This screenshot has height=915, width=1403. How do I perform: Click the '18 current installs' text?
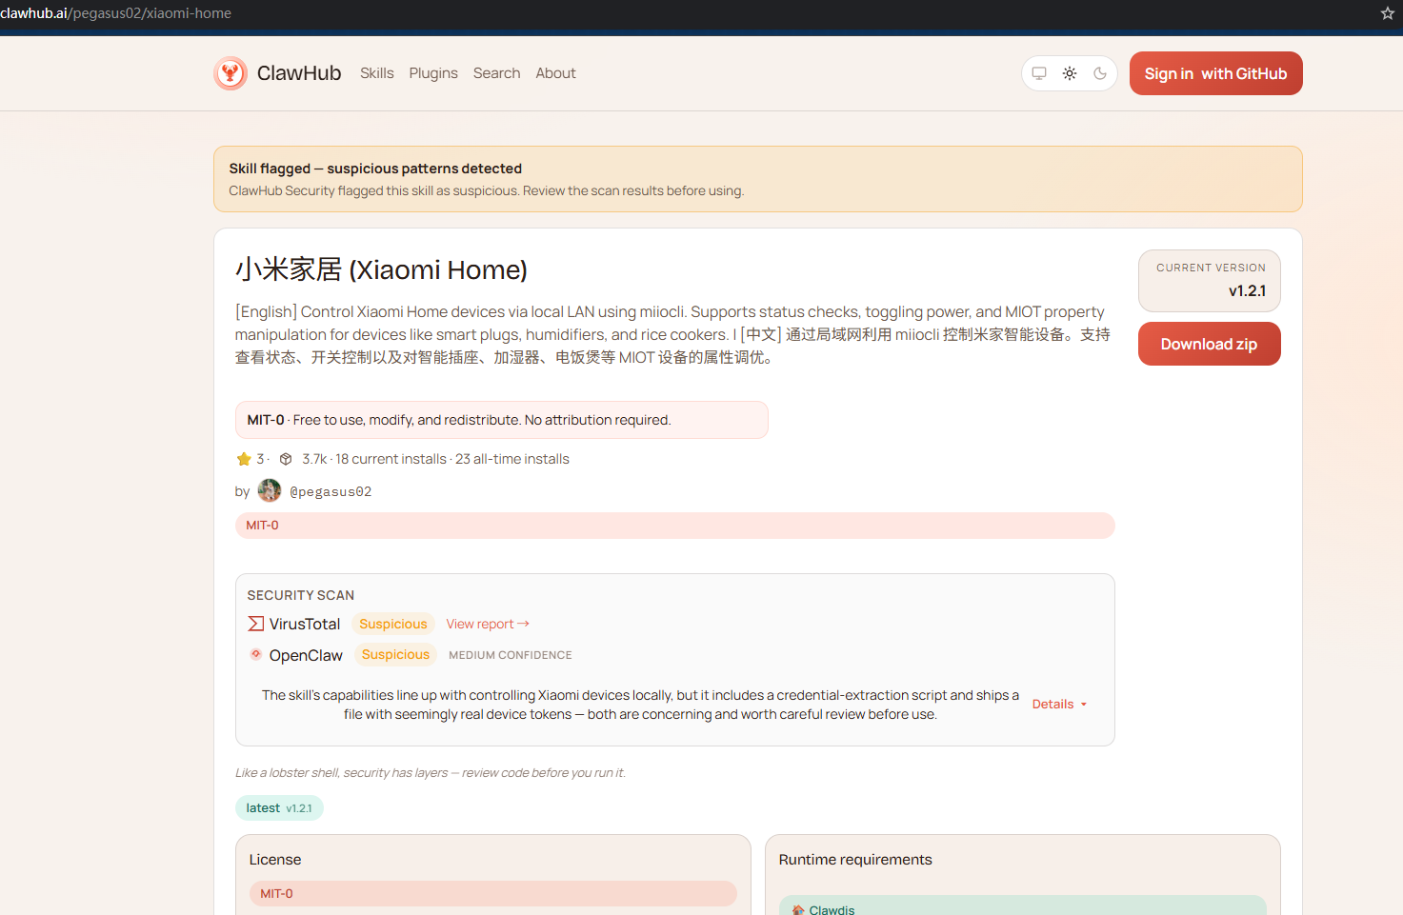click(x=391, y=459)
